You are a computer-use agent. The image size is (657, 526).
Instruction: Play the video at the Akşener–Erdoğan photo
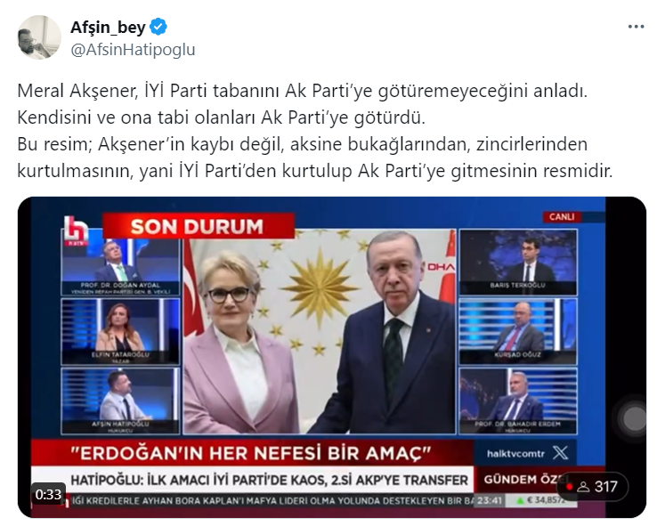pos(320,331)
